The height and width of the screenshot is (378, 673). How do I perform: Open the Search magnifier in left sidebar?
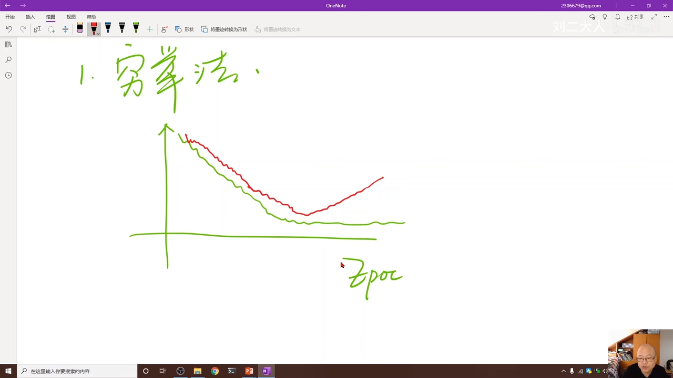coord(8,60)
